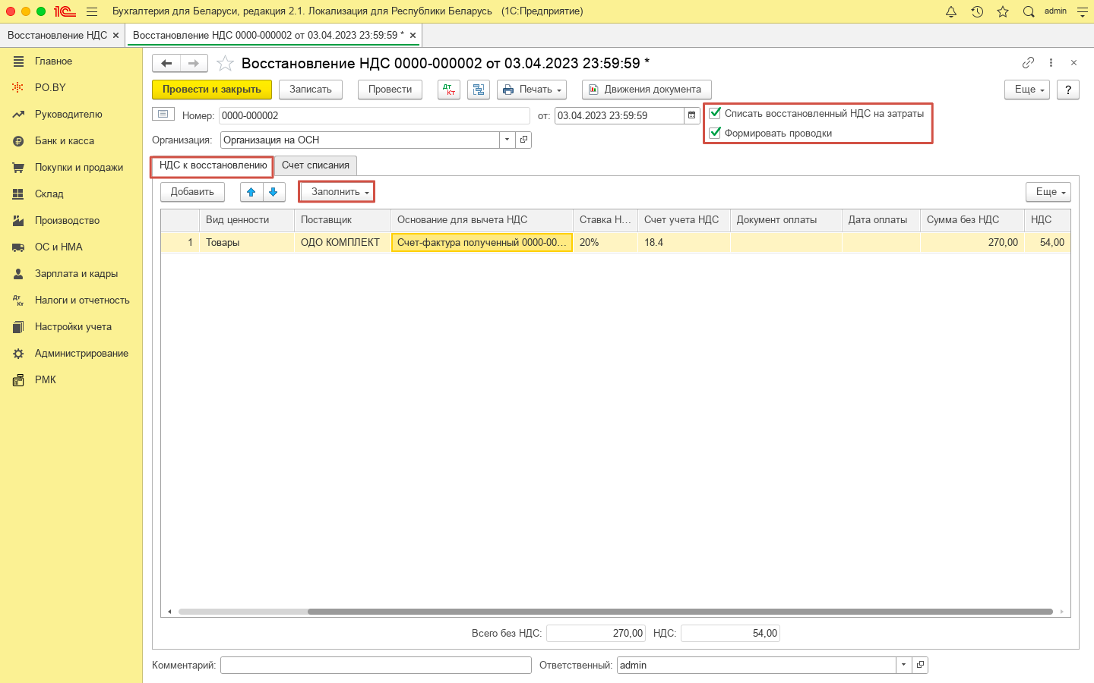Open the history clock icon in title bar

[x=977, y=11]
